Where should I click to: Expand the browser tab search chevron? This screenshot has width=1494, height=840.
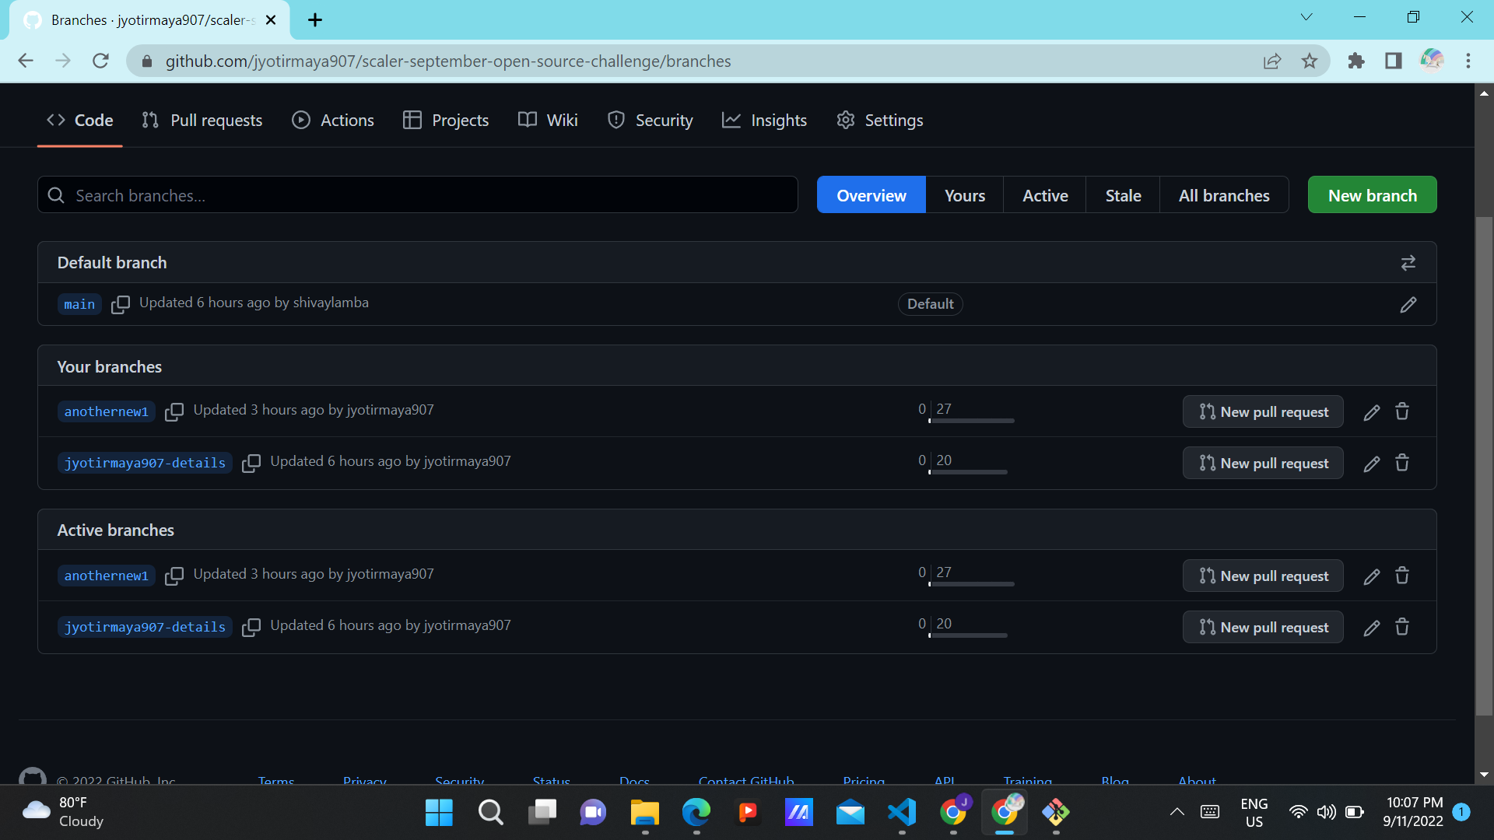pyautogui.click(x=1306, y=17)
